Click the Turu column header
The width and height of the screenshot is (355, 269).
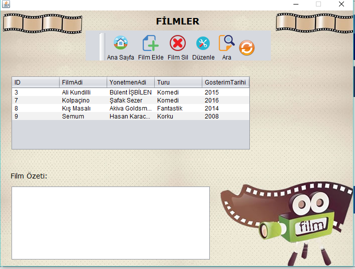(178, 82)
